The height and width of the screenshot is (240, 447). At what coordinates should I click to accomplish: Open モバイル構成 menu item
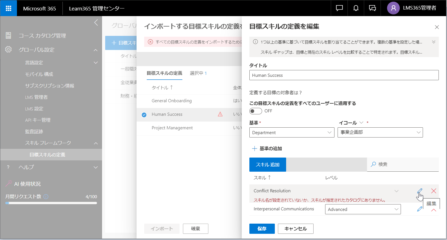(x=39, y=74)
